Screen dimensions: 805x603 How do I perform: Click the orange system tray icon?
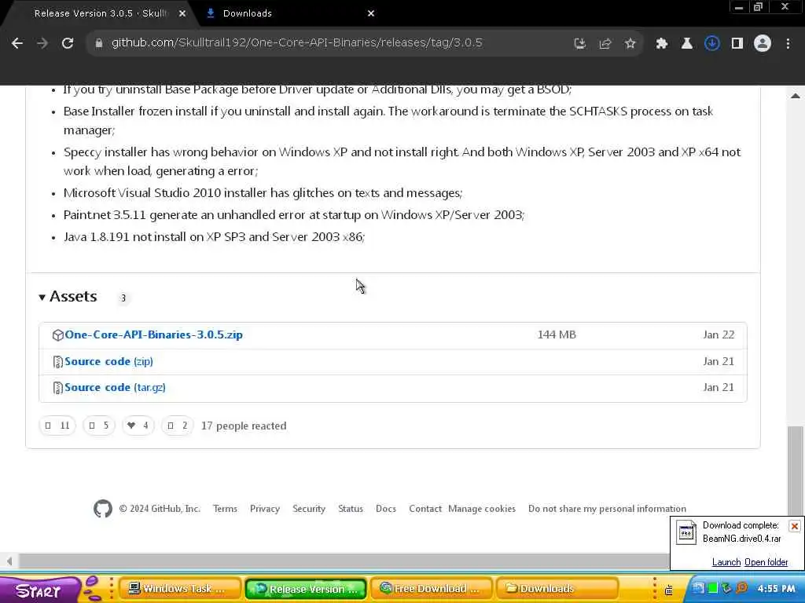(x=741, y=588)
